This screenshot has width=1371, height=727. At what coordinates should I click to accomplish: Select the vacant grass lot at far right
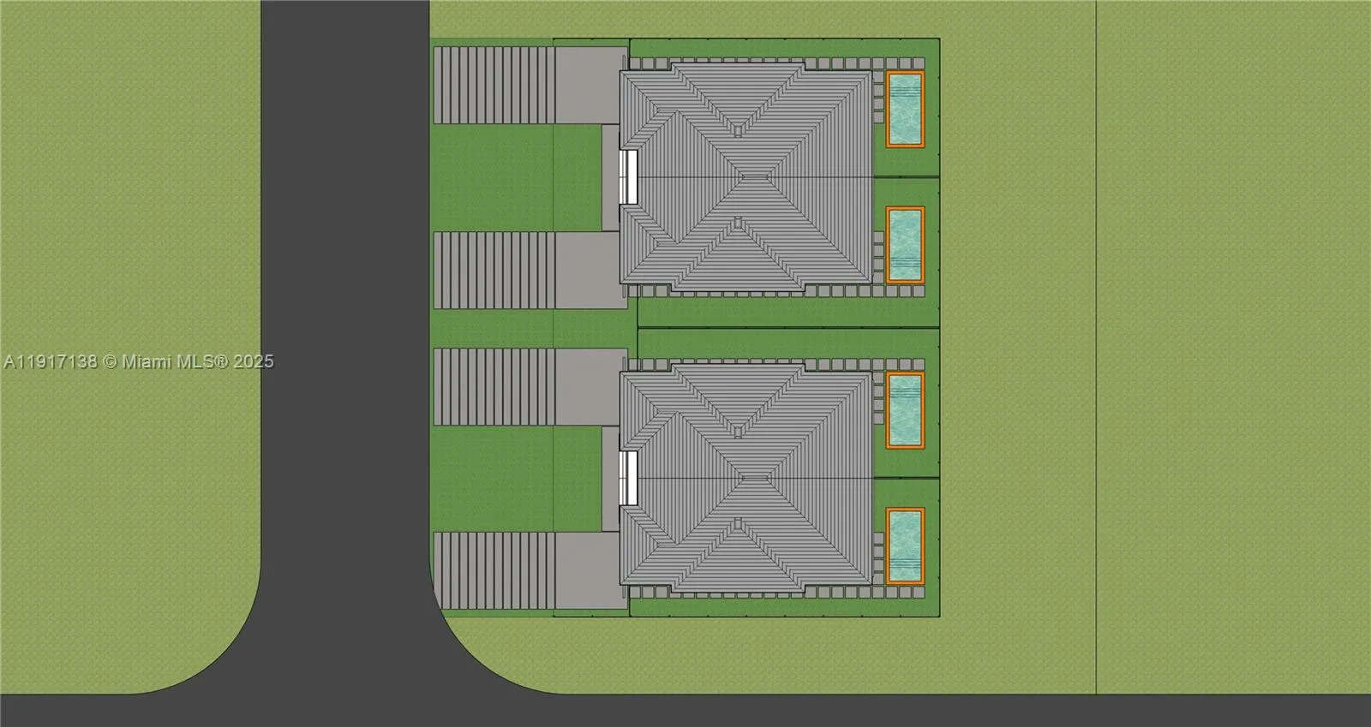tap(1232, 343)
